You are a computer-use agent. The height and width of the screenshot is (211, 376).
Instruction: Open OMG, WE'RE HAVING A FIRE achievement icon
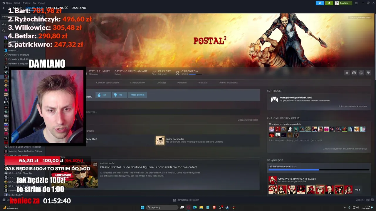(273, 180)
